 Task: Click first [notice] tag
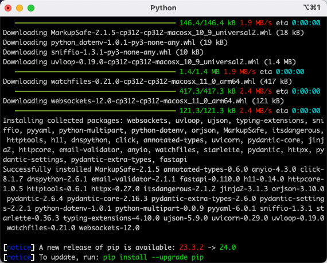[x=19, y=247]
